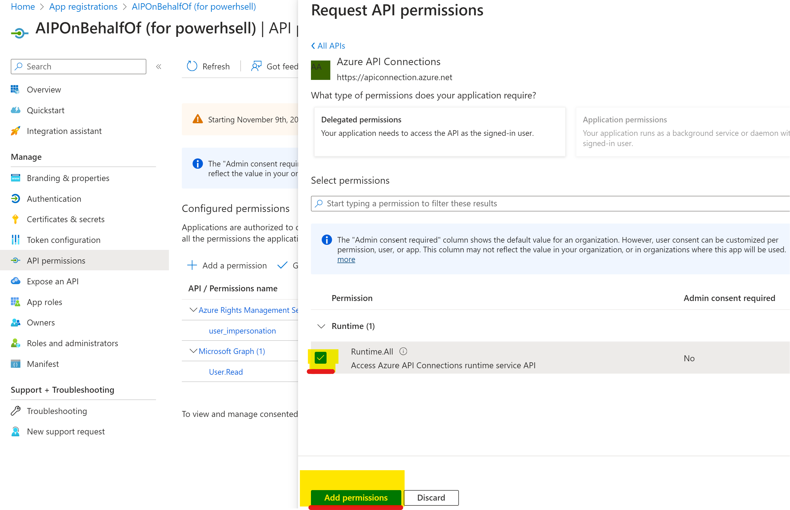
Task: Click the Quickstart cloud icon
Action: click(x=15, y=110)
